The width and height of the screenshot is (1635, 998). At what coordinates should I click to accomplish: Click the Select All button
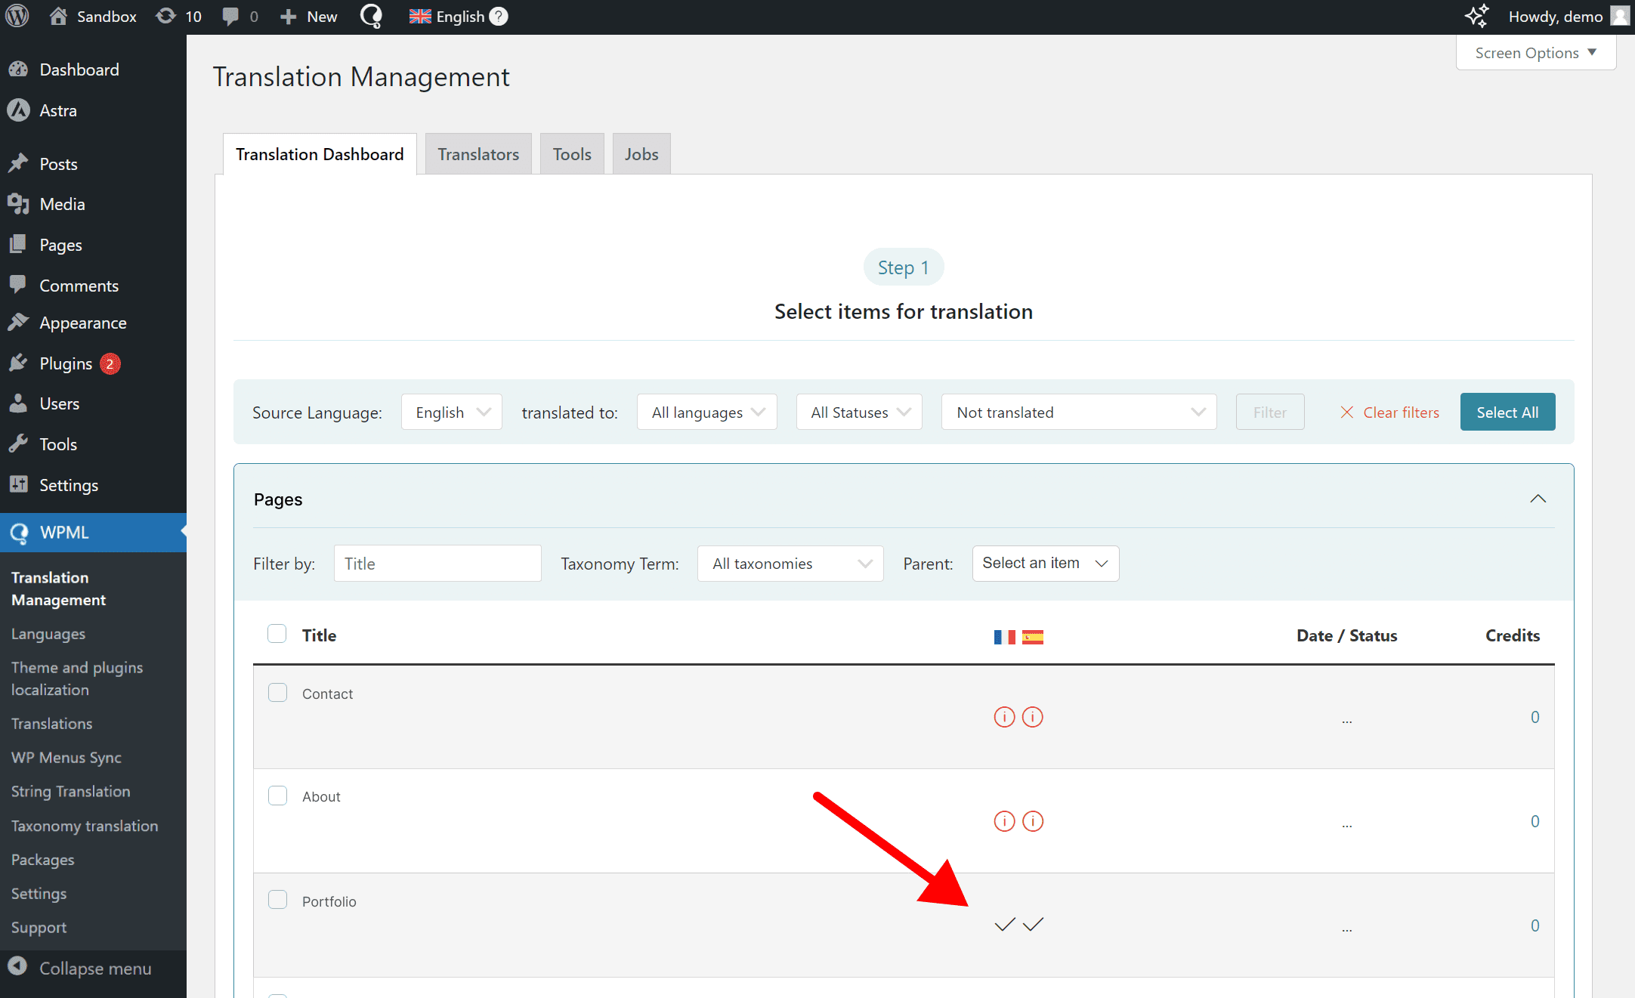pos(1507,412)
